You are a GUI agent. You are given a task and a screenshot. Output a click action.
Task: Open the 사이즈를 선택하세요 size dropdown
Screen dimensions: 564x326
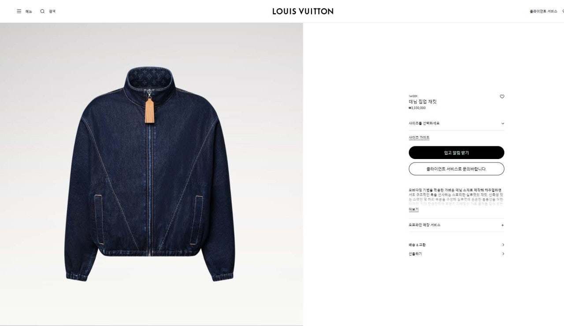click(x=456, y=123)
